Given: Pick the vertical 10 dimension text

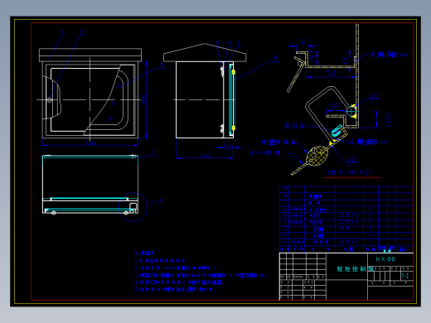Looking at the screenshot, I should (x=345, y=61).
